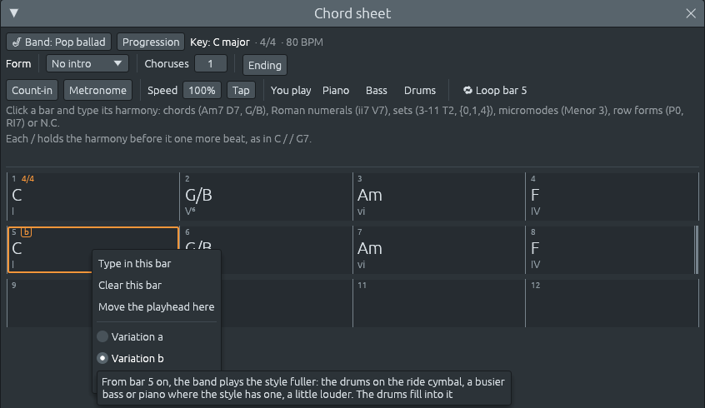Click the Speed 100% field
The height and width of the screenshot is (408, 705).
click(202, 90)
